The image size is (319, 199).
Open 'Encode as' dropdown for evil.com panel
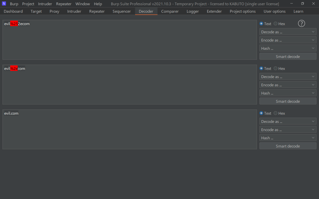point(288,130)
